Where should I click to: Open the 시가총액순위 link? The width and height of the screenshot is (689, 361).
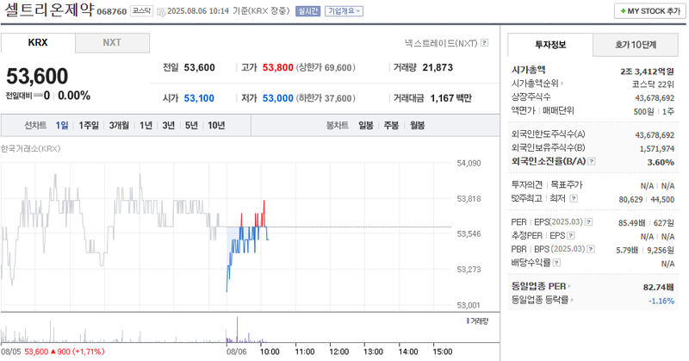click(537, 83)
